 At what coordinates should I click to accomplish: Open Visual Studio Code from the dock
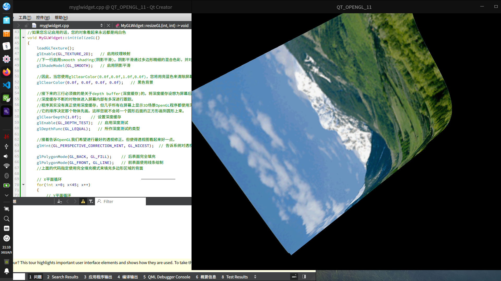tap(7, 85)
